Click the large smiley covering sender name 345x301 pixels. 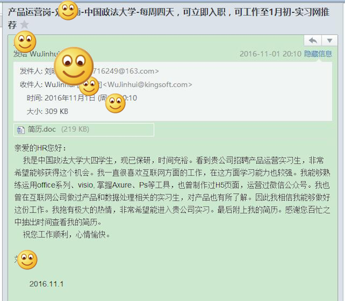[74, 66]
